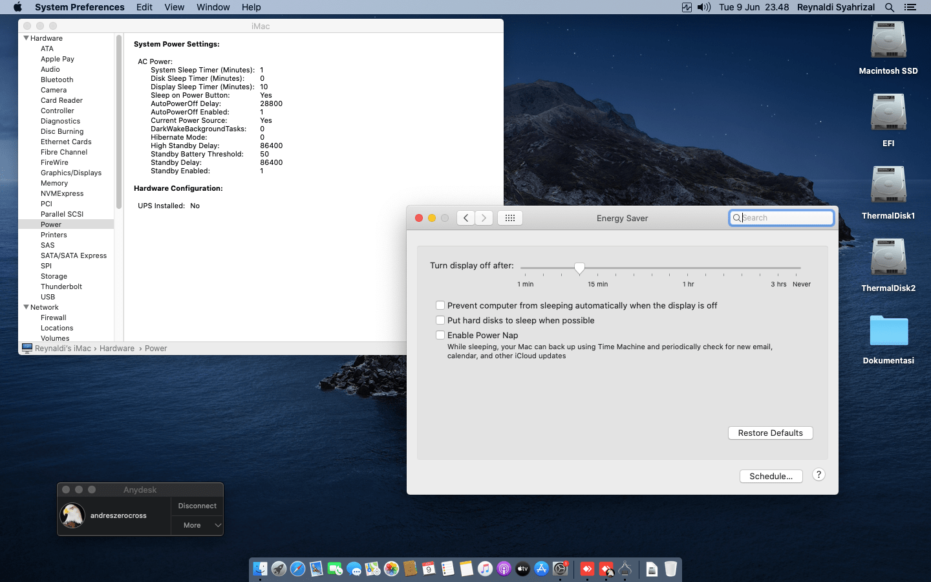Expand the More dropdown in Anydesk
This screenshot has height=582, width=931.
tap(197, 525)
